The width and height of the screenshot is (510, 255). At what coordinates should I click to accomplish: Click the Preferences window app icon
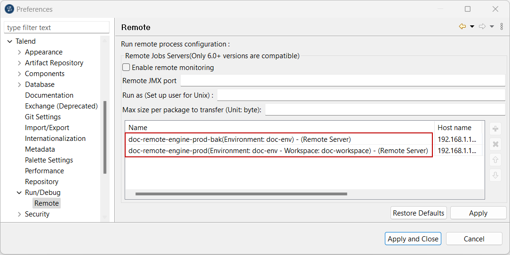pos(9,9)
